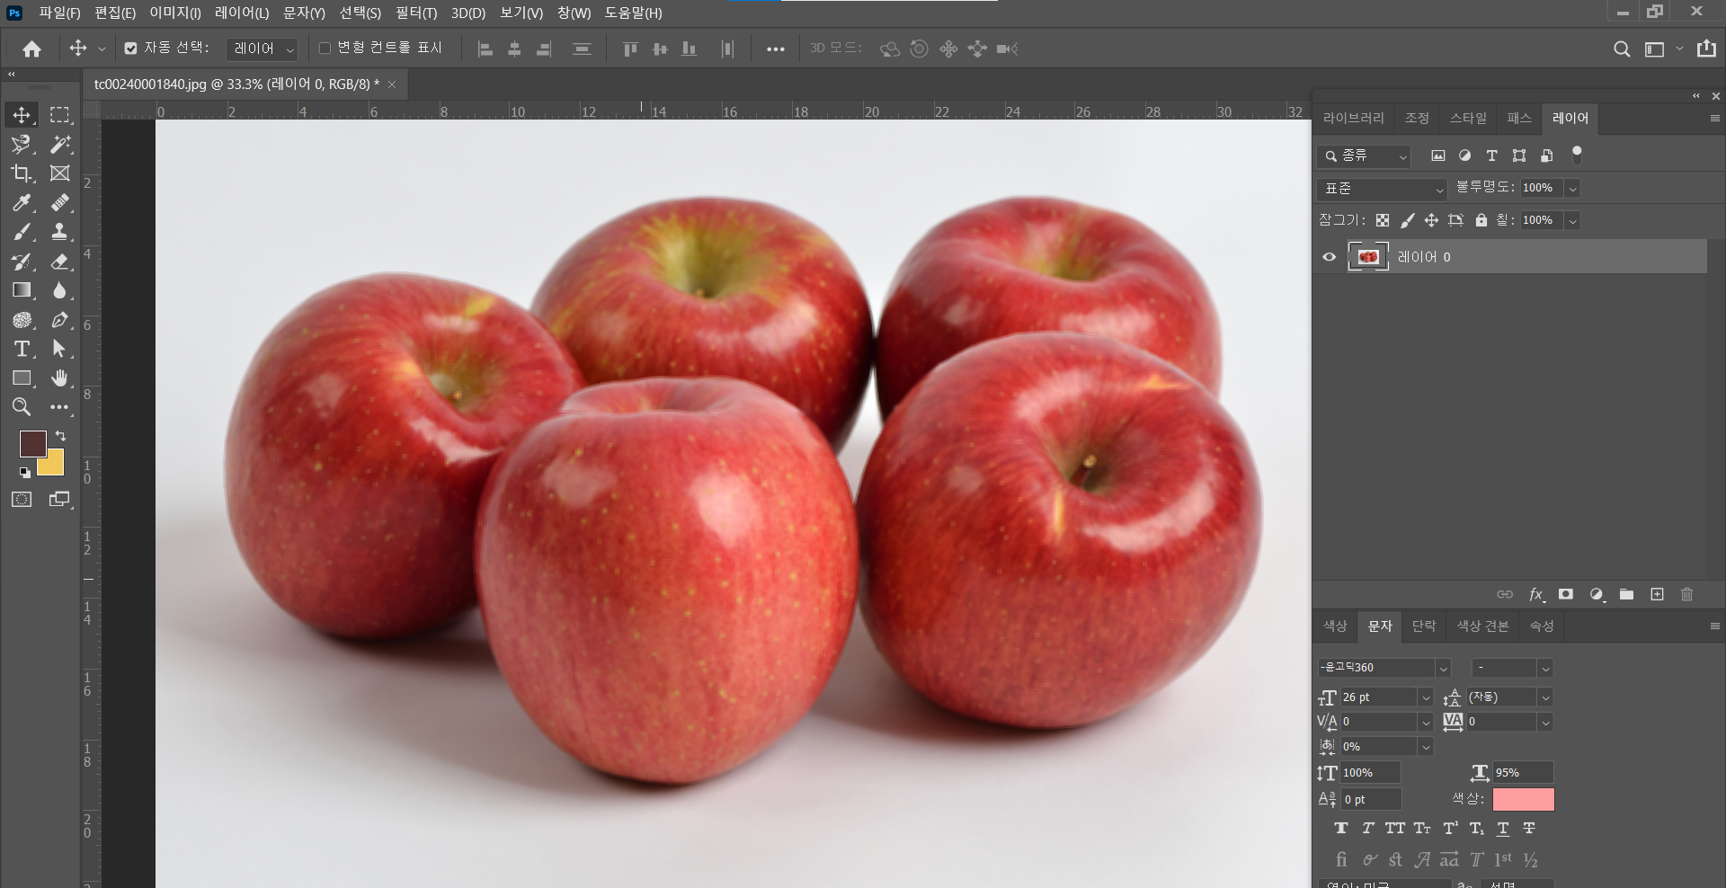This screenshot has width=1726, height=888.
Task: Select the Gradient tool
Action: 22,290
